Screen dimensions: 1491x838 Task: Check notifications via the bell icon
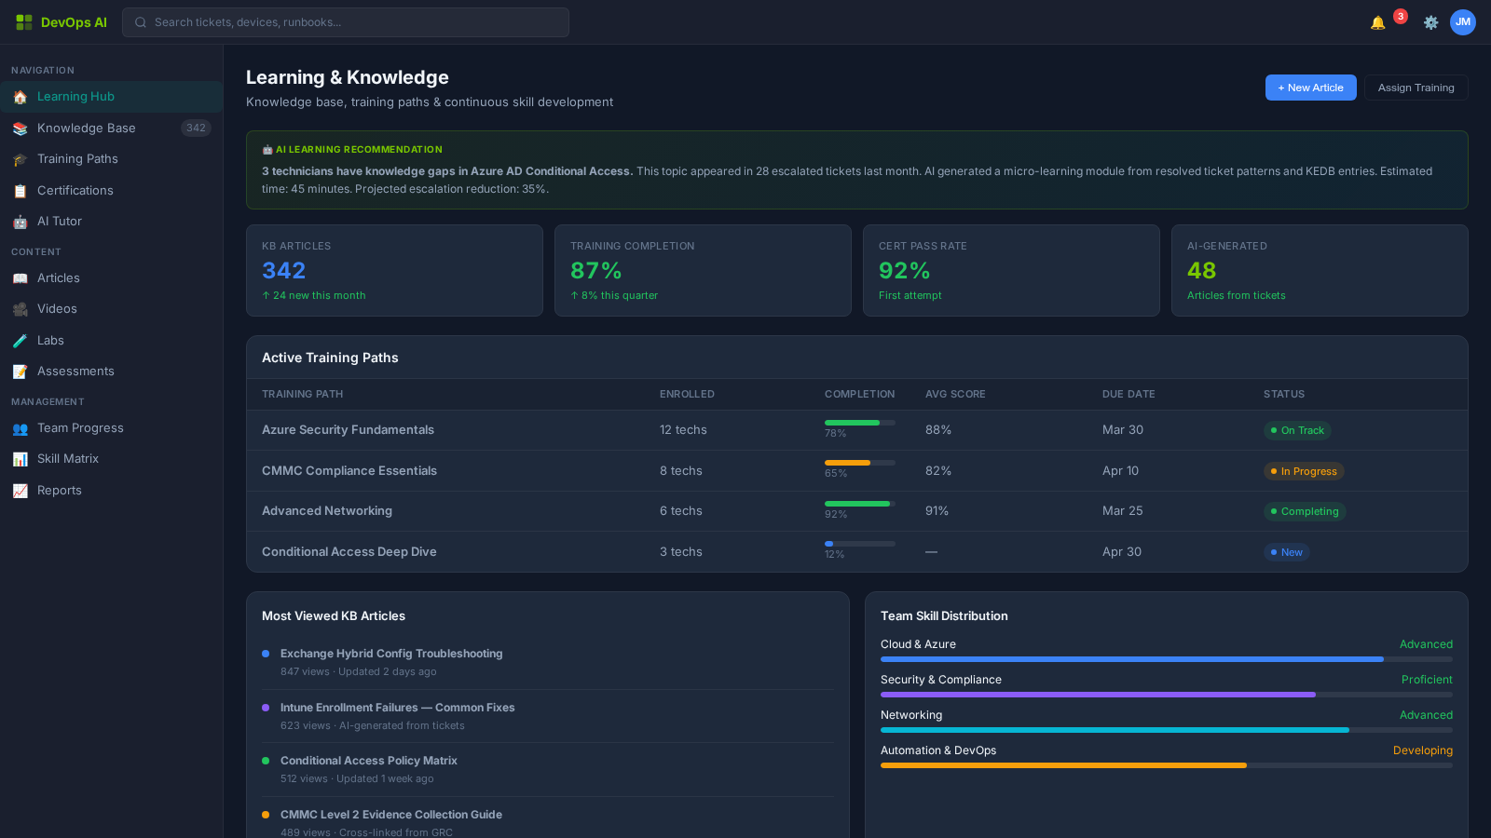(1378, 21)
